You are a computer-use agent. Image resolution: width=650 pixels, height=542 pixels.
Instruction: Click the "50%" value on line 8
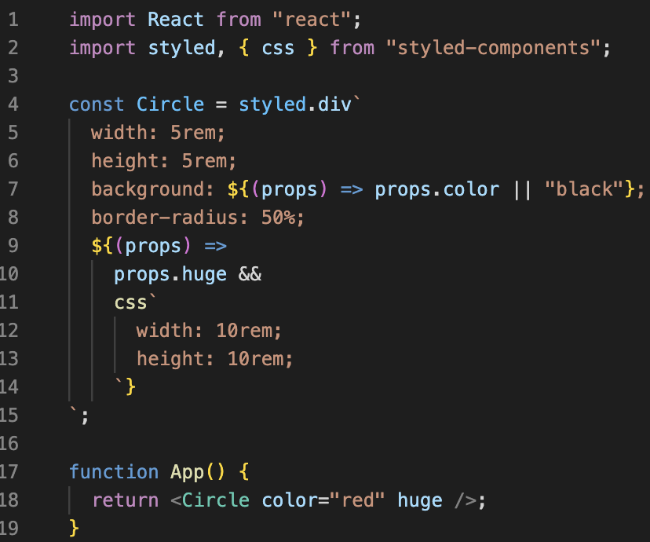pyautogui.click(x=278, y=217)
